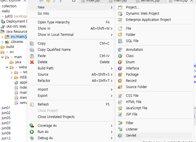Click the HTML File icon

coord(120,102)
